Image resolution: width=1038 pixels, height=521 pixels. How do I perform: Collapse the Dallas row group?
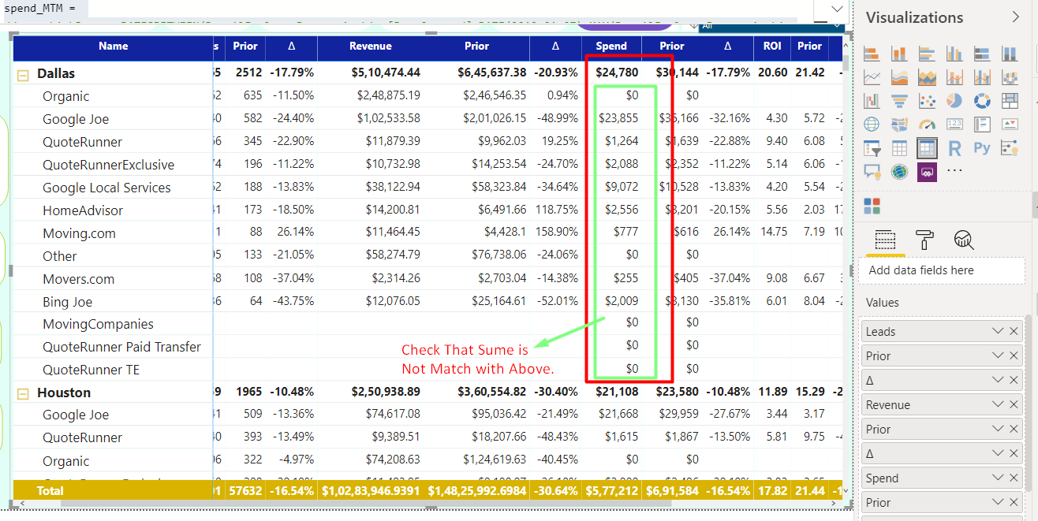click(x=23, y=75)
